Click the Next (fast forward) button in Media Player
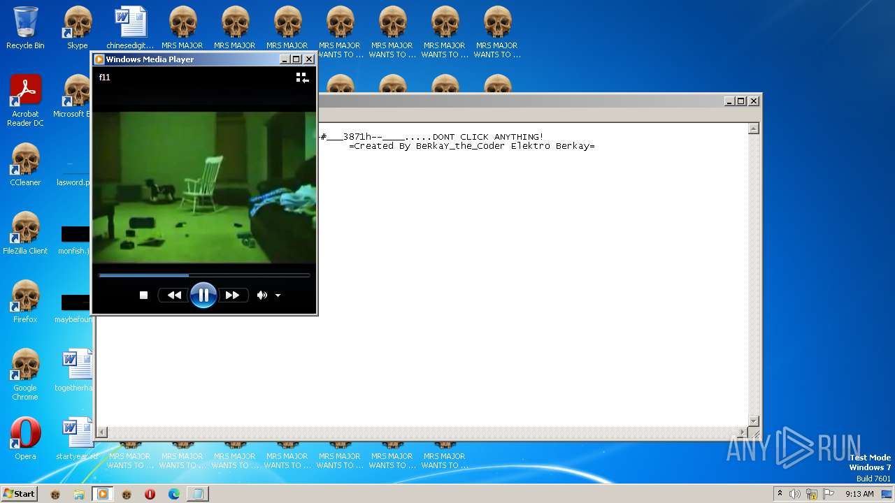This screenshot has height=503, width=895. (233, 296)
